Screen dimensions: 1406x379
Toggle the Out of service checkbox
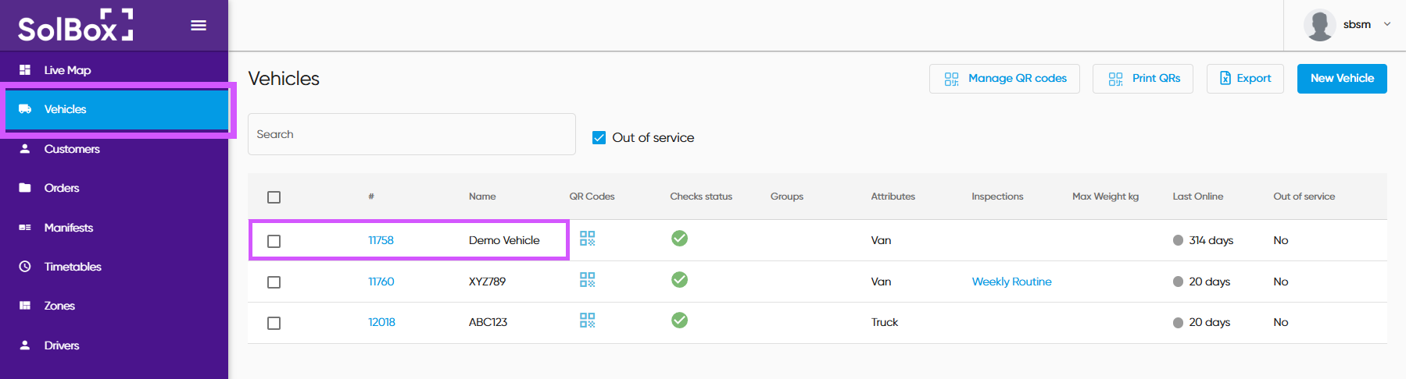pos(599,138)
